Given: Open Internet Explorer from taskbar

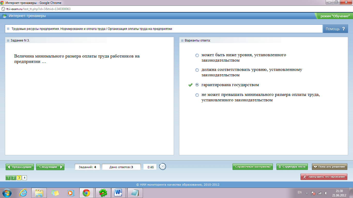Looking at the screenshot, I should [24, 193].
